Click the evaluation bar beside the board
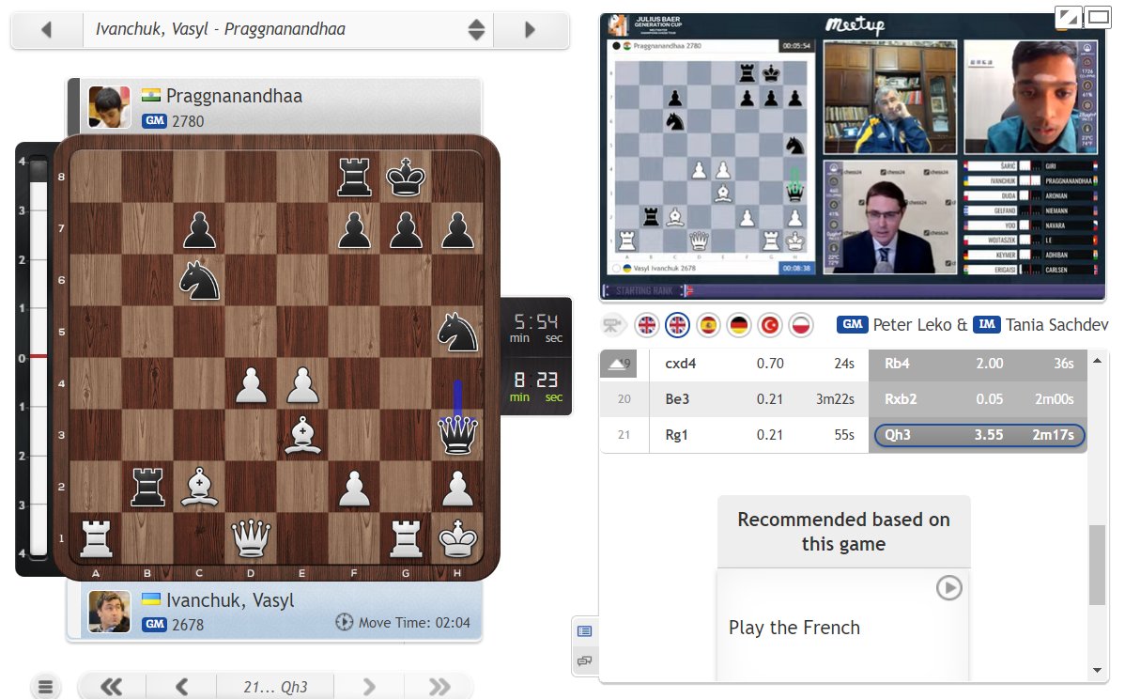Image resolution: width=1125 pixels, height=699 pixels. [38, 359]
